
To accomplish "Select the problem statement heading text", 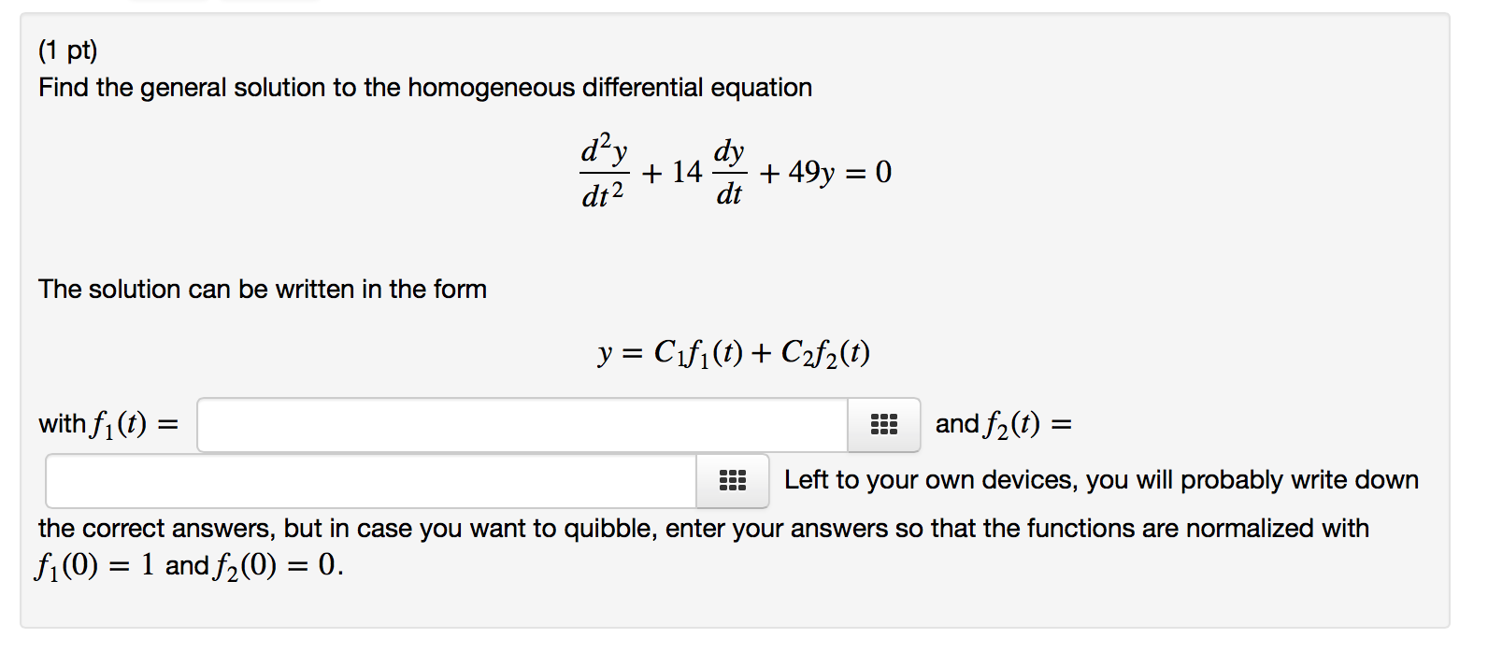I will point(425,87).
